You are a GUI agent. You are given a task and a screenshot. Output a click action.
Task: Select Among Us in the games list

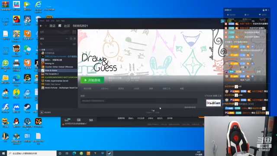[x=58, y=63]
